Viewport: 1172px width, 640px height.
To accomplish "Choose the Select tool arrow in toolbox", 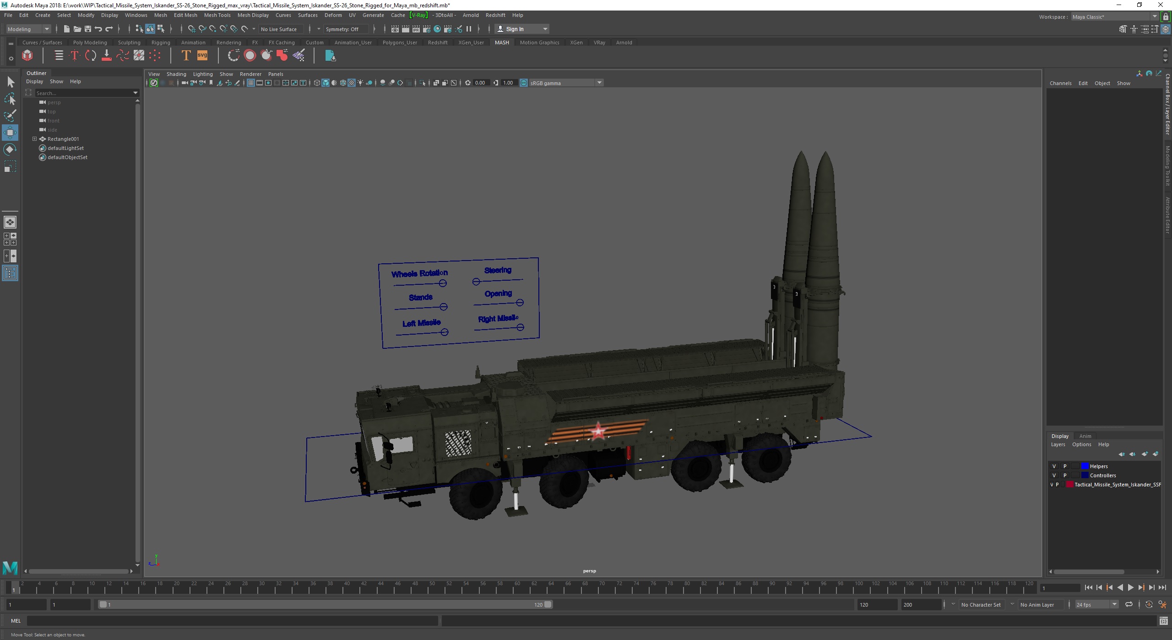I will pos(11,82).
